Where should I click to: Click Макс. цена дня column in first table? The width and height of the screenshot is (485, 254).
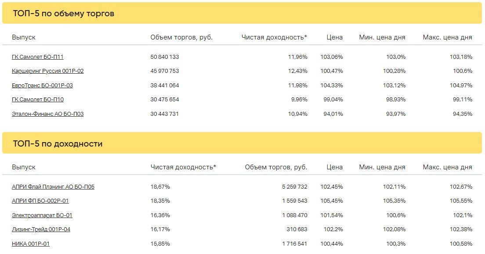[x=447, y=37]
